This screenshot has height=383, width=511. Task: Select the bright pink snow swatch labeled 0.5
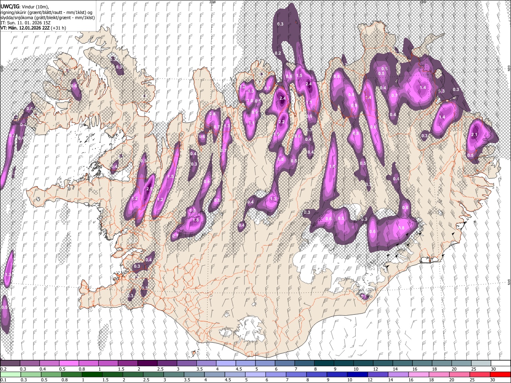69,363
